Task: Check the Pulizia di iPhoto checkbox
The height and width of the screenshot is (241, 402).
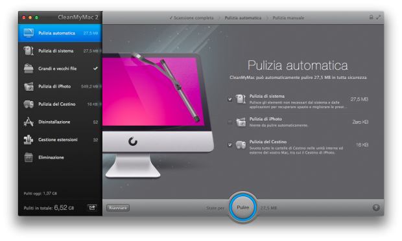Action: 230,122
